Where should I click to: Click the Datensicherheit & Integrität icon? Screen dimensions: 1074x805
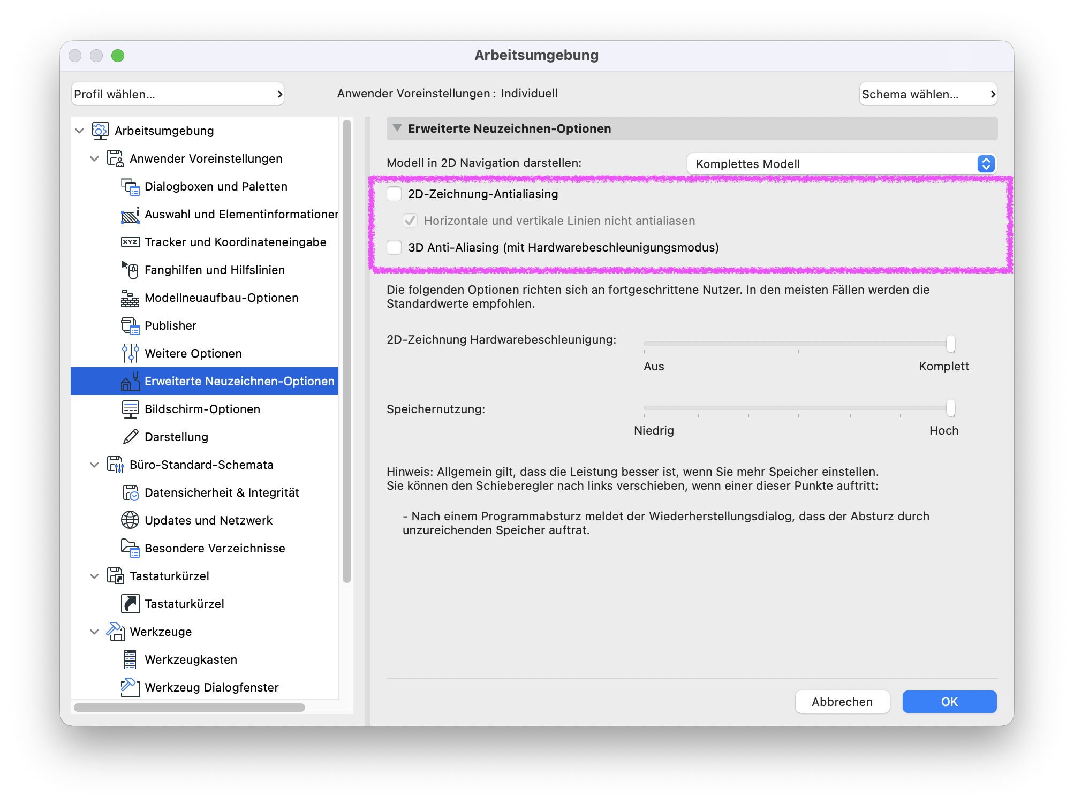pos(130,492)
